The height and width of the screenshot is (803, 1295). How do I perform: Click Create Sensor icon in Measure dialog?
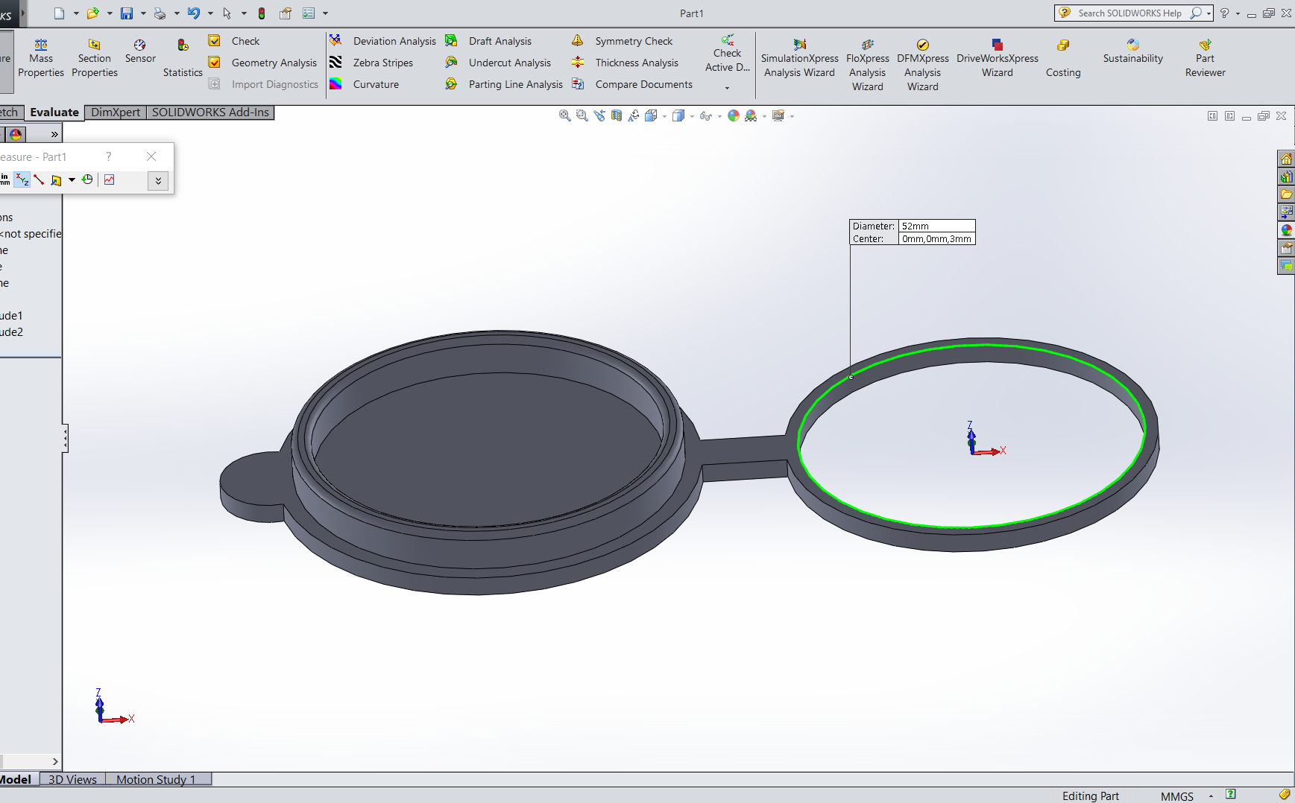pos(110,180)
